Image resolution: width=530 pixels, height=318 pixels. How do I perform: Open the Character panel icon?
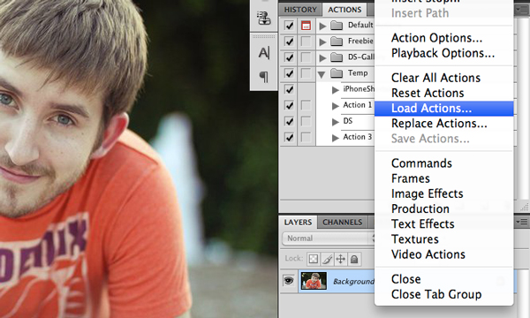pos(264,53)
